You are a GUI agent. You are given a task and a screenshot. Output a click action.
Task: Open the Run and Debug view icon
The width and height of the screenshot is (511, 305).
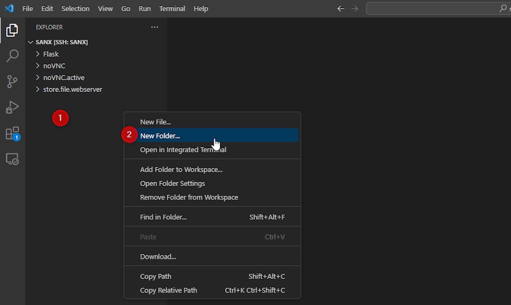pyautogui.click(x=12, y=107)
